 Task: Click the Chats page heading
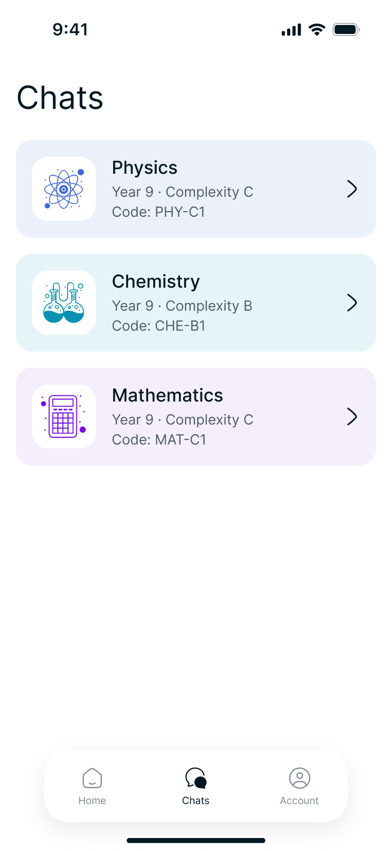pyautogui.click(x=60, y=98)
